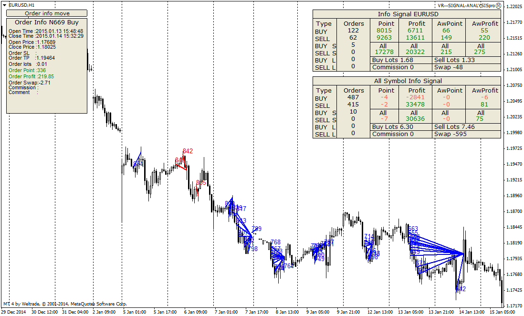Screen dimensions: 524x316
Task: Click price level 1.19470 on the price axis
Action: pyautogui.click(x=514, y=164)
